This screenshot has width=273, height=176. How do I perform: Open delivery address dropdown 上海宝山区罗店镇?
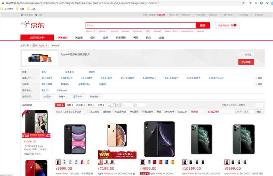(74, 112)
